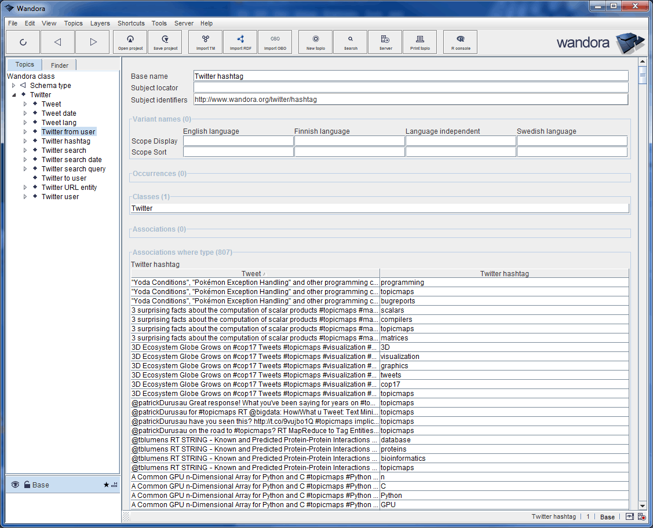Open the R console
Screen dimensions: 653x528
tap(459, 42)
